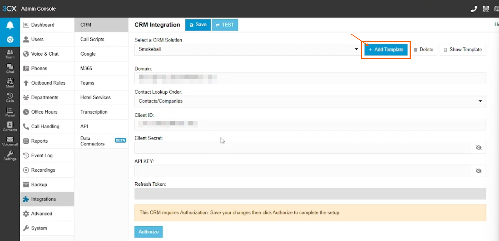Click the Dashboard chart icon
The width and height of the screenshot is (499, 241).
(x=26, y=25)
